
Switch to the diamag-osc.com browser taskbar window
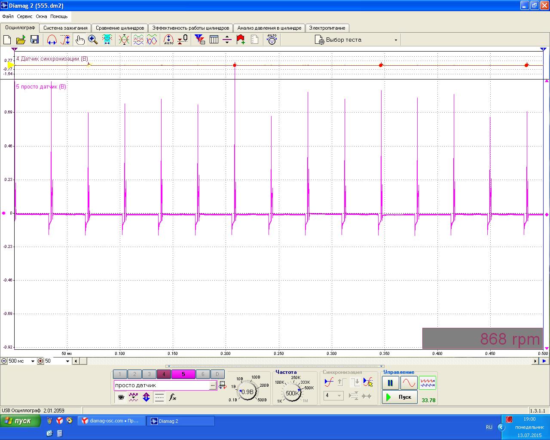coord(111,421)
